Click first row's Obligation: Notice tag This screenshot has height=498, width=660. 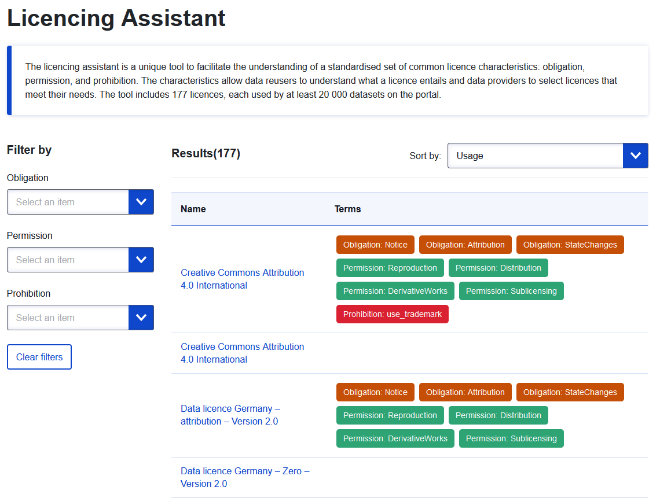click(375, 245)
